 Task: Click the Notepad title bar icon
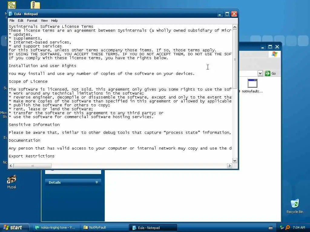(x=11, y=14)
